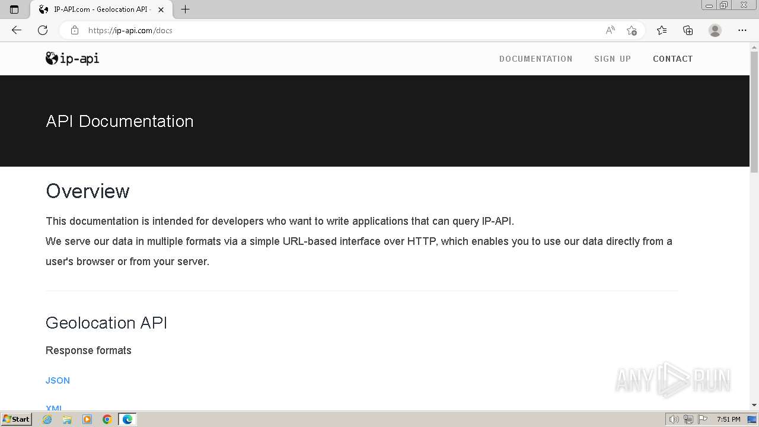759x427 pixels.
Task: Open the Windows Start button
Action: pos(17,419)
